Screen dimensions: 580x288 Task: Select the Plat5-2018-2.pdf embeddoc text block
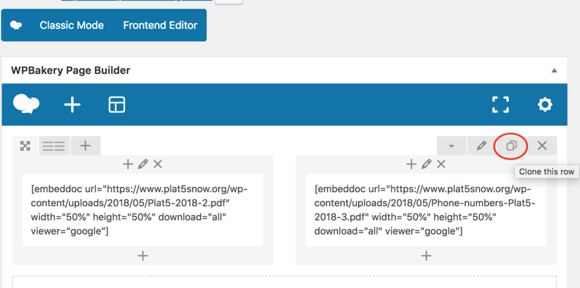[x=143, y=210]
